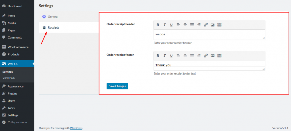Toggle toolbar icon in Order receipt header editor

coord(219,25)
